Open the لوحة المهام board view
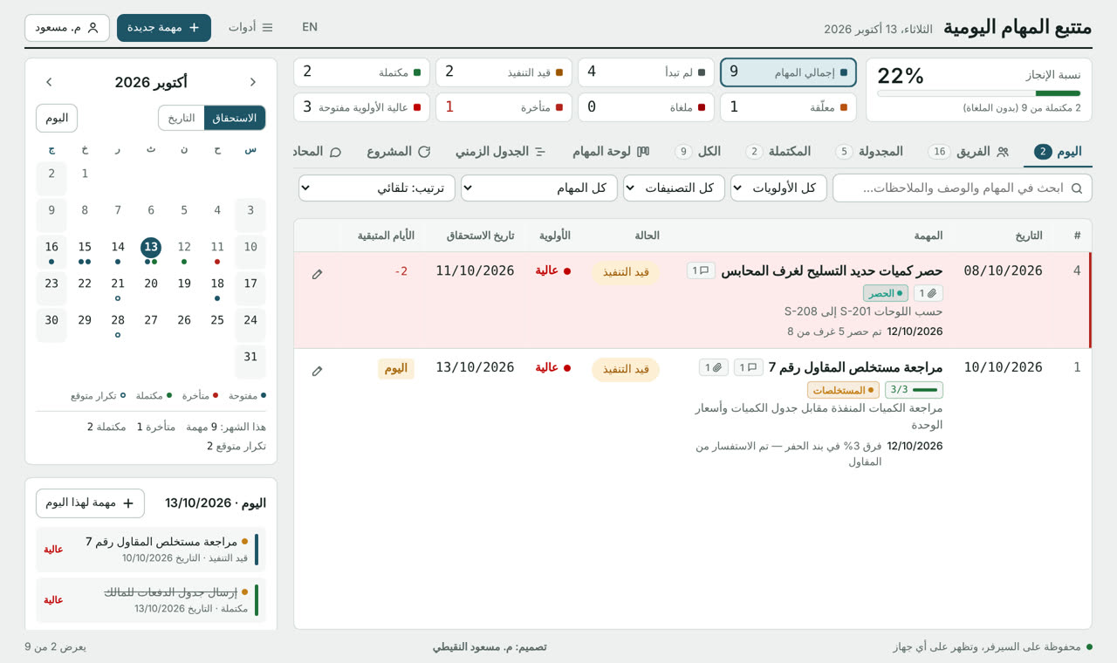 coord(611,152)
